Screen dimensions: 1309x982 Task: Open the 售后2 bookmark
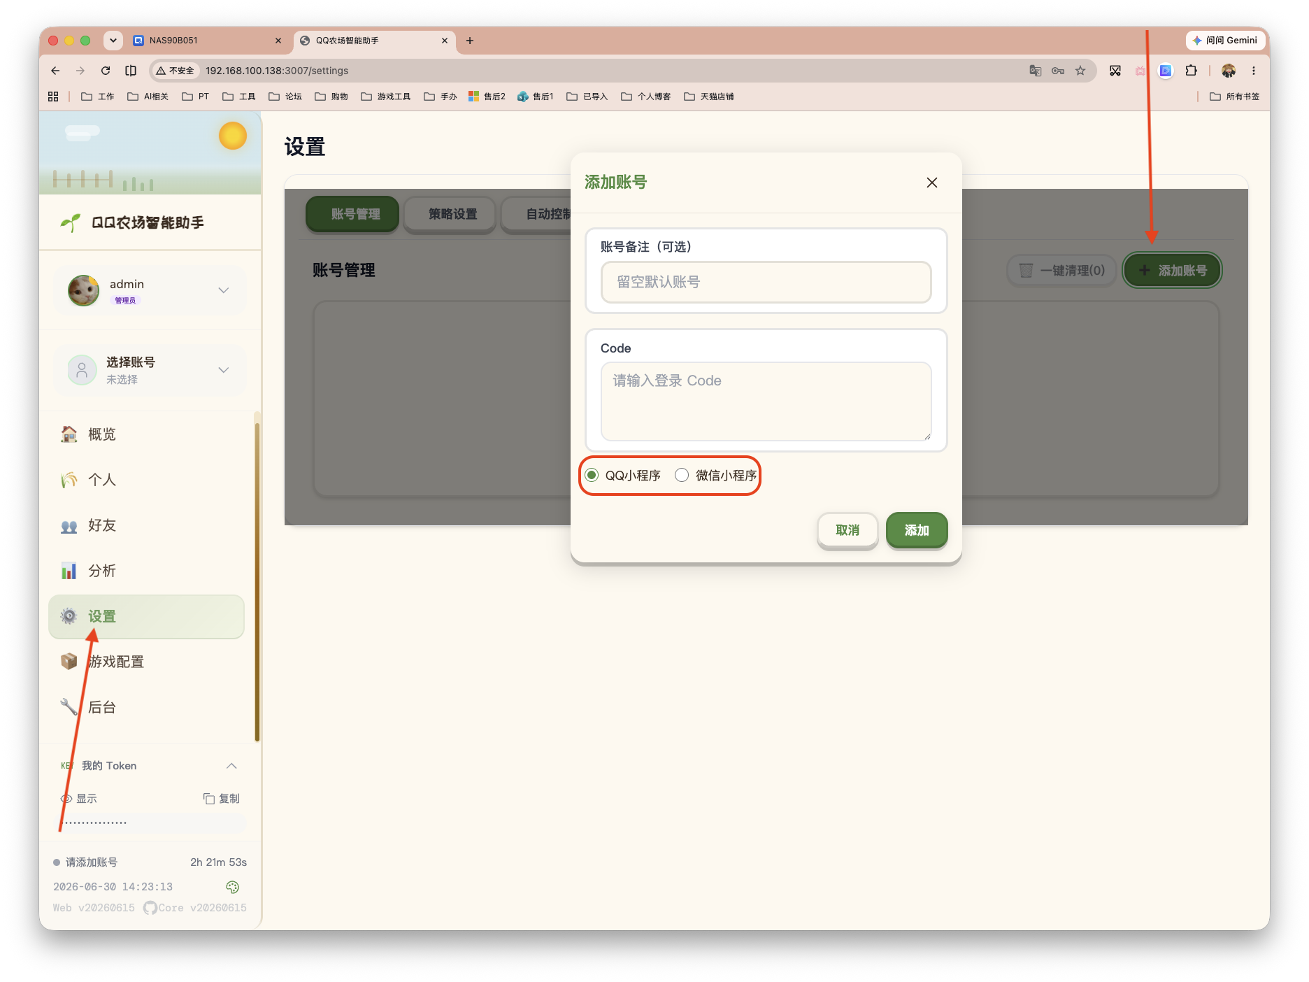(x=487, y=97)
